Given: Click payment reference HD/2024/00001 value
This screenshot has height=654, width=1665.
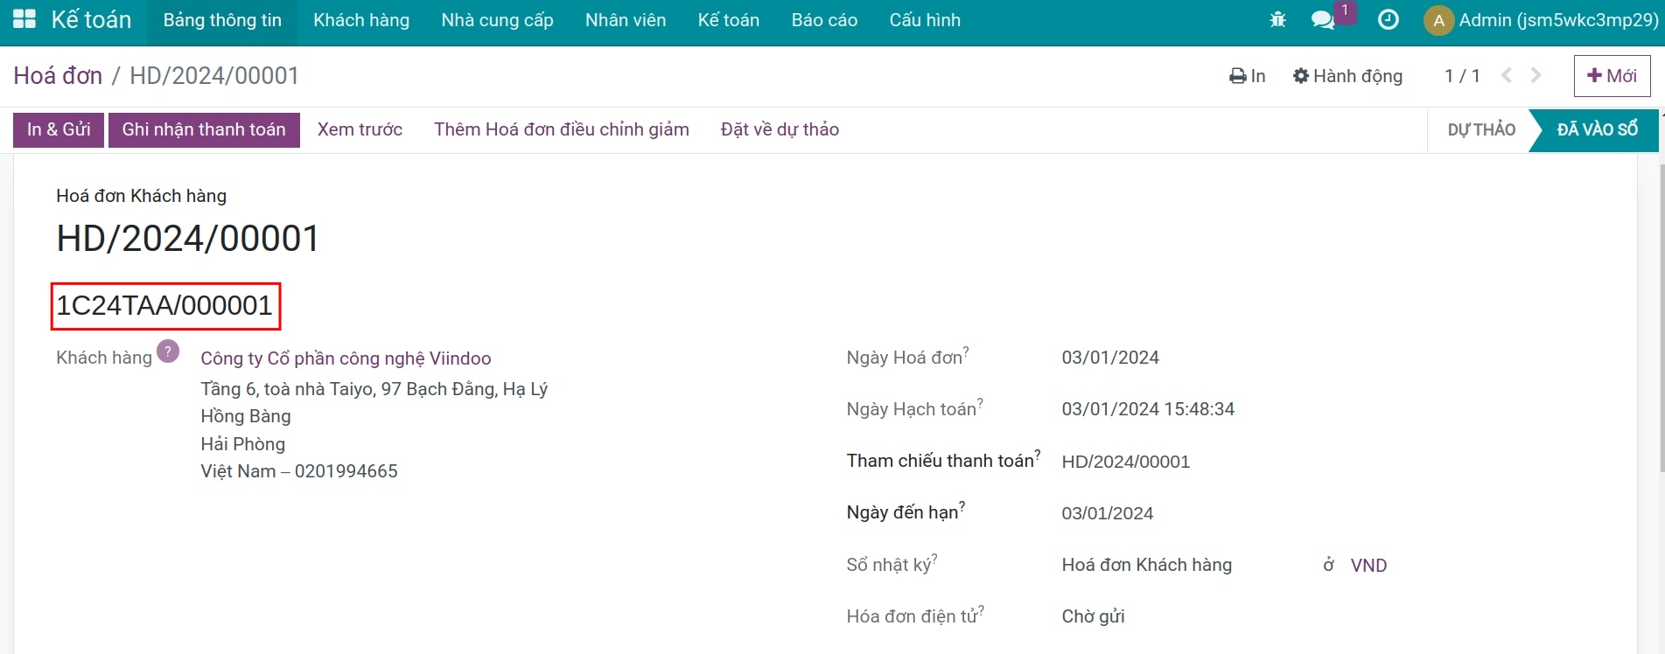Looking at the screenshot, I should (x=1126, y=462).
